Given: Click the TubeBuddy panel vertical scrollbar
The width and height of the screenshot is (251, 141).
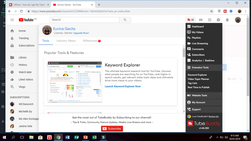Looking at the screenshot, I should (184, 78).
